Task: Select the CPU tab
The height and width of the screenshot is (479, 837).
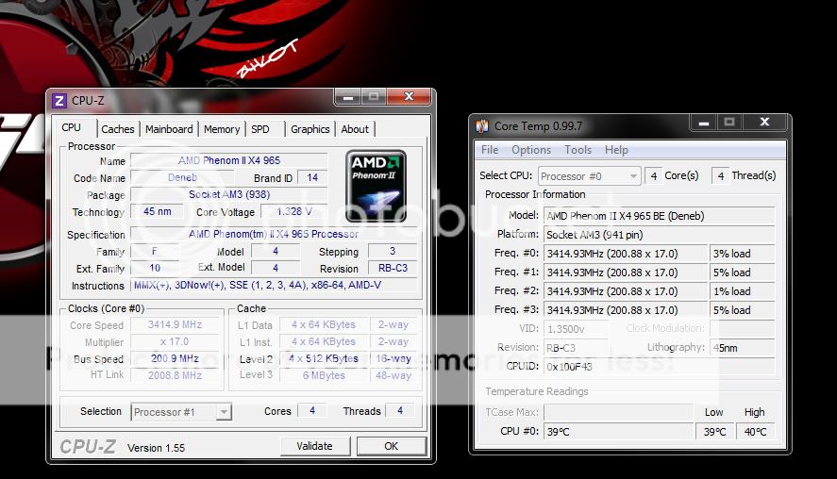Action: (71, 128)
